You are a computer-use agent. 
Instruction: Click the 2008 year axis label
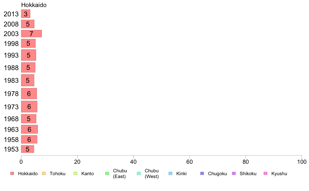pos(11,24)
